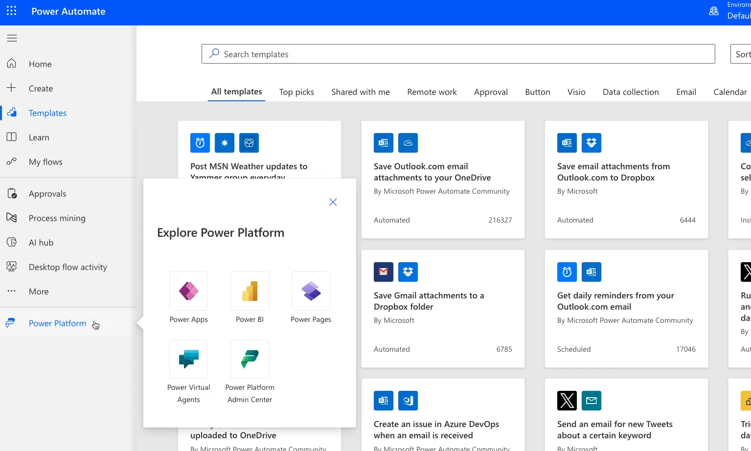The height and width of the screenshot is (451, 751).
Task: Click the Approvals icon
Action: click(12, 193)
